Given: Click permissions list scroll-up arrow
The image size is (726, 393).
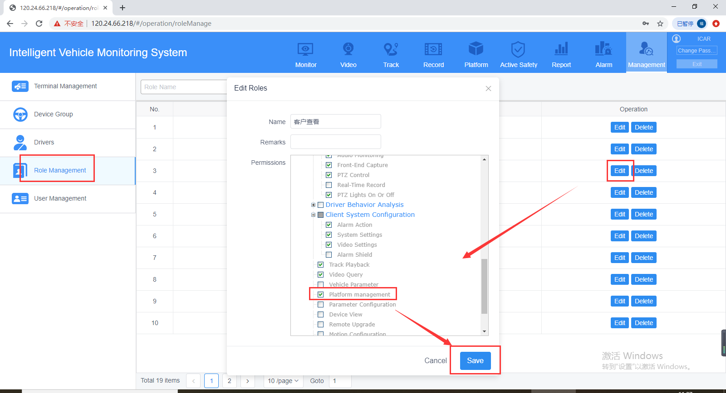Looking at the screenshot, I should coord(485,159).
